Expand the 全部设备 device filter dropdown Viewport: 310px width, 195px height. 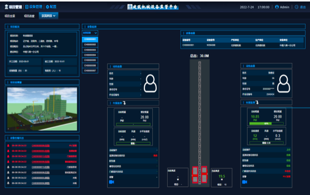coord(90,33)
